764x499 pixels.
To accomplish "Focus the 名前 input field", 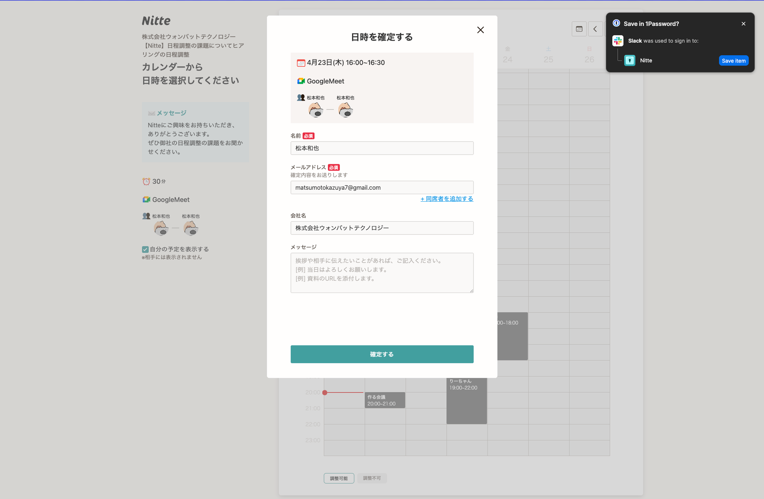I will [382, 148].
